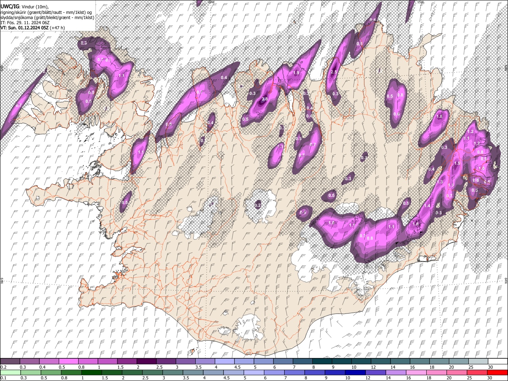Select the bright pink 0.5 swatch in top legend
The image size is (508, 381).
tap(68, 362)
